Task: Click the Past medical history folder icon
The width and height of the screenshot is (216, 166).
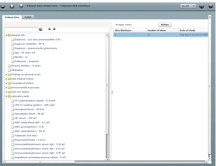Action: (9, 79)
